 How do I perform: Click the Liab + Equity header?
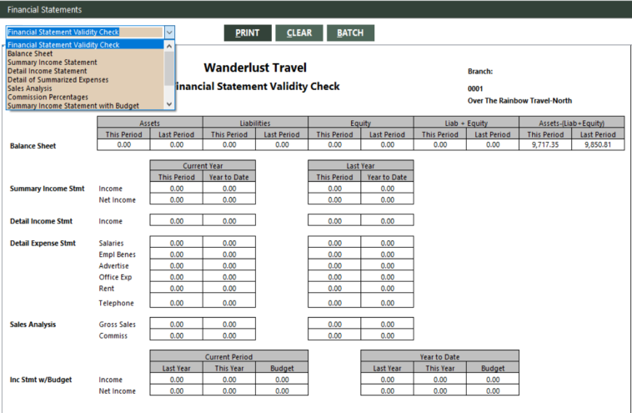click(466, 123)
